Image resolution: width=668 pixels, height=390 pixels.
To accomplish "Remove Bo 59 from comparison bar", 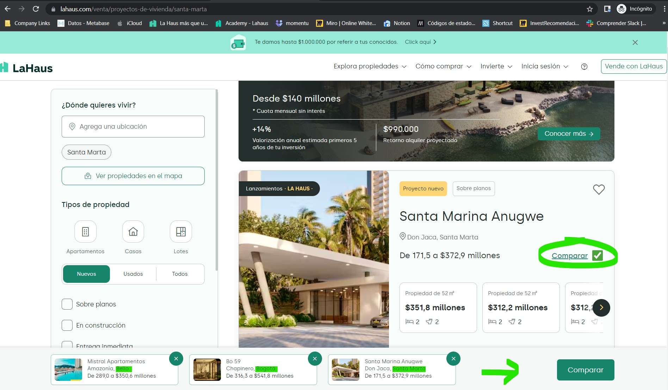I will point(315,359).
